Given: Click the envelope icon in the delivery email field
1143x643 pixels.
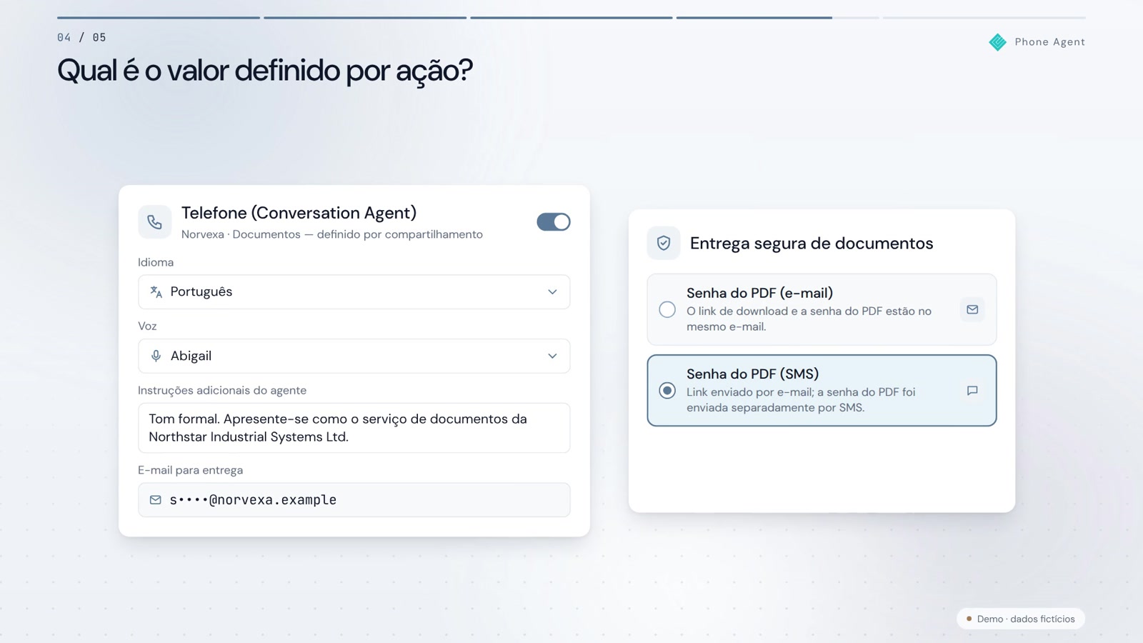Looking at the screenshot, I should [x=155, y=500].
